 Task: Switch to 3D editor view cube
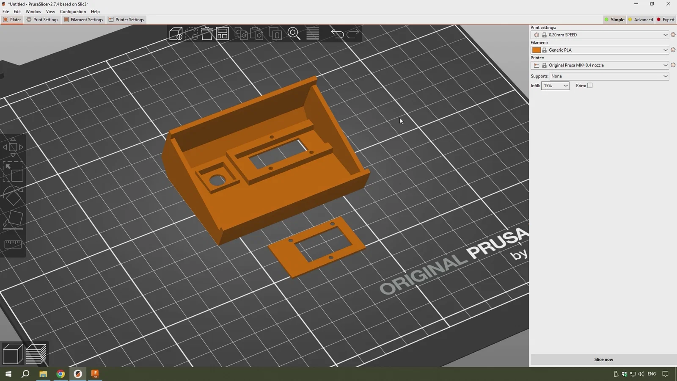pyautogui.click(x=13, y=354)
